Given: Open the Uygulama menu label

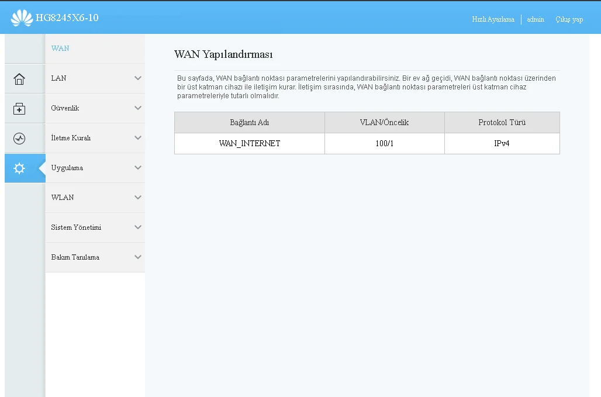Looking at the screenshot, I should pyautogui.click(x=67, y=168).
